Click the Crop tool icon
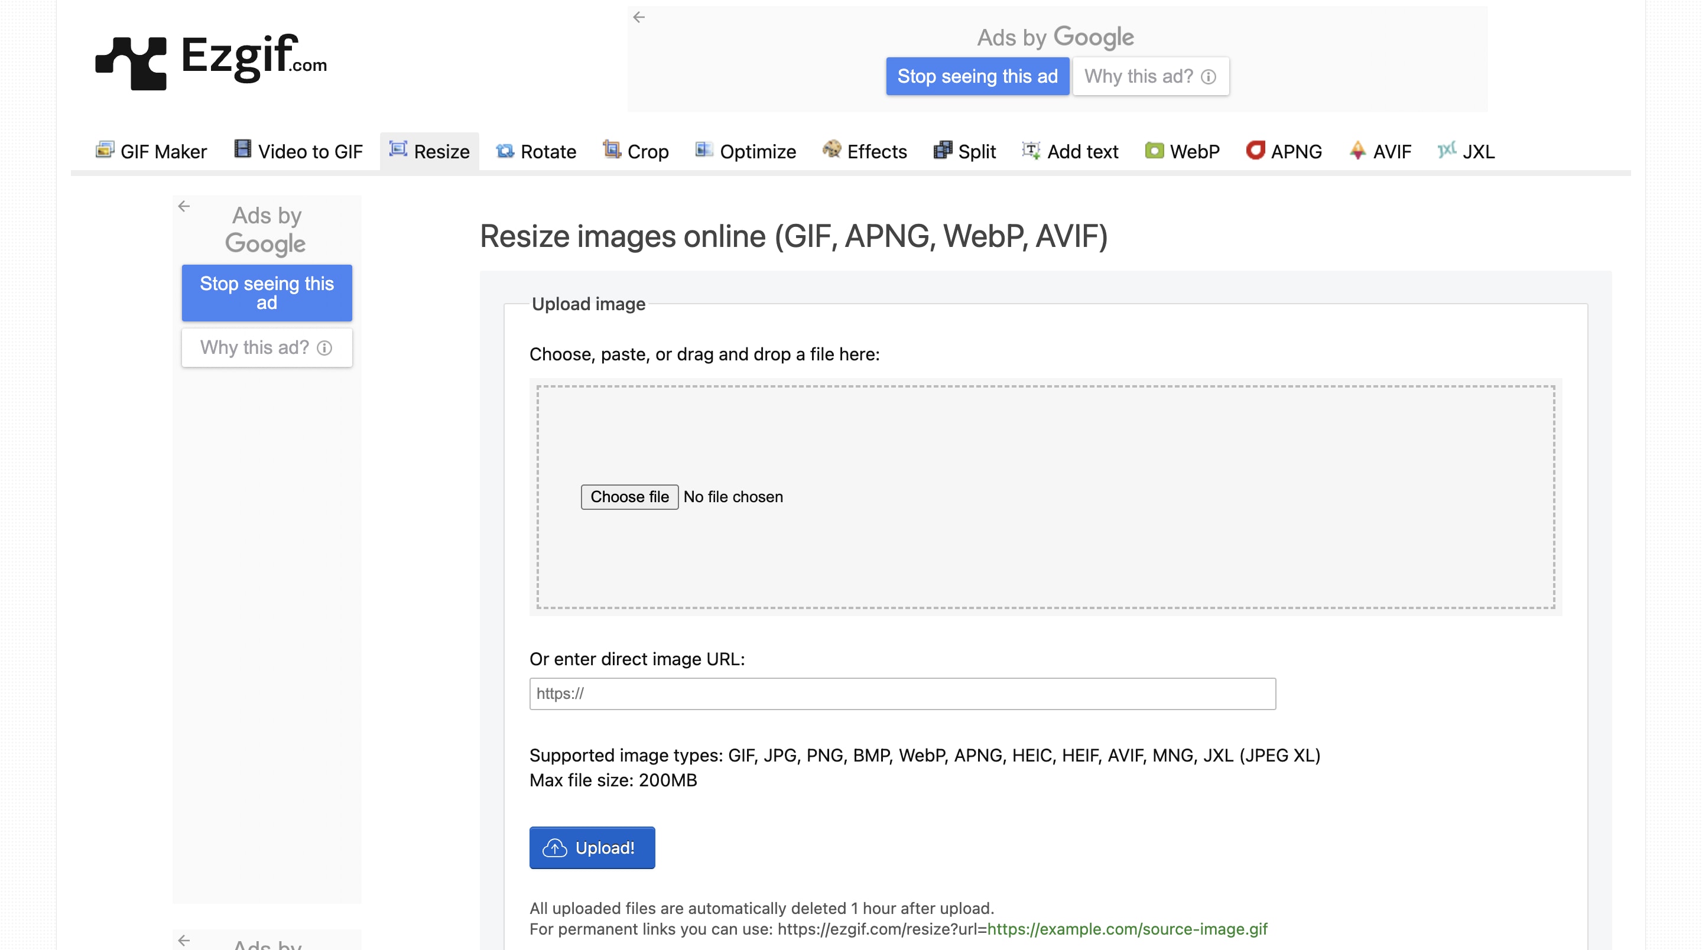1702x950 pixels. (x=612, y=149)
